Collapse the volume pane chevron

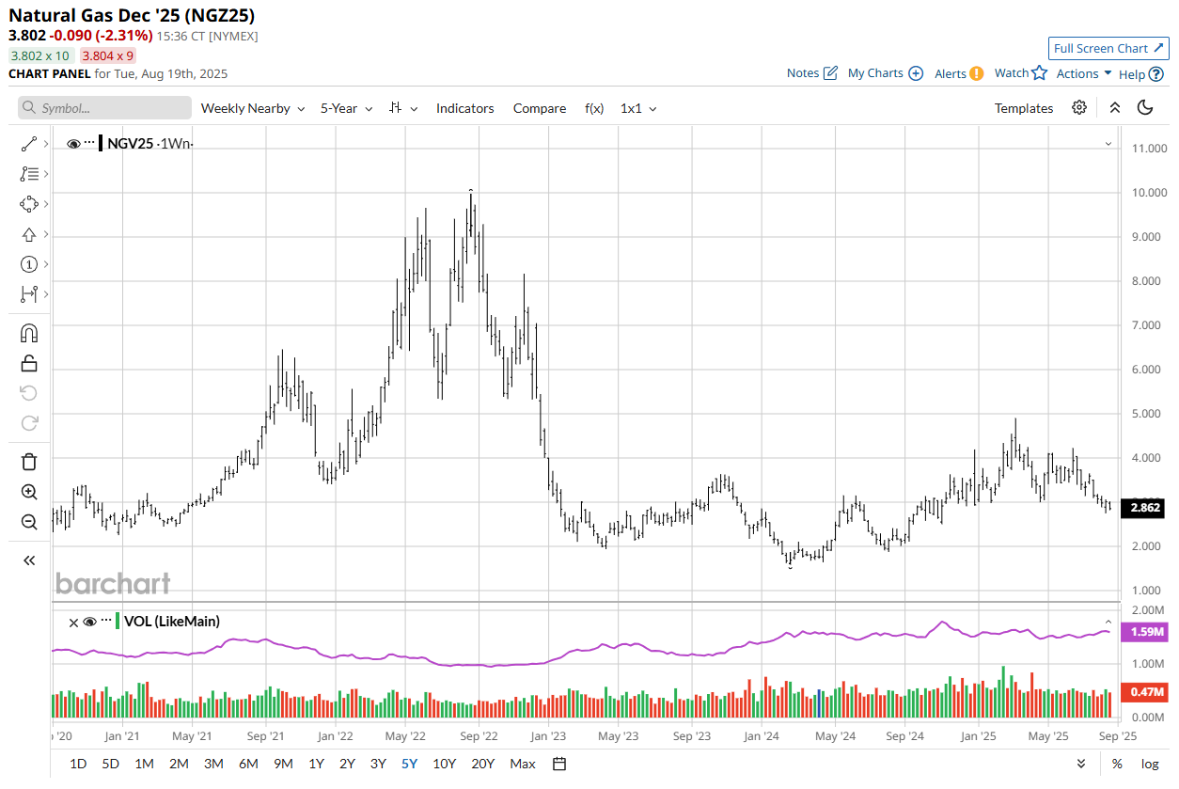(x=1108, y=622)
